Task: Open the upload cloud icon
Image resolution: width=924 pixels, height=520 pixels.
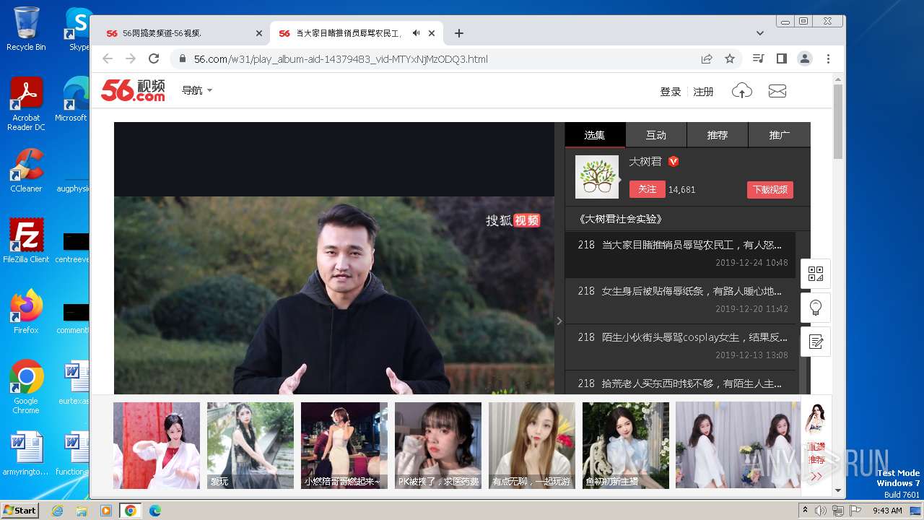Action: coord(742,90)
